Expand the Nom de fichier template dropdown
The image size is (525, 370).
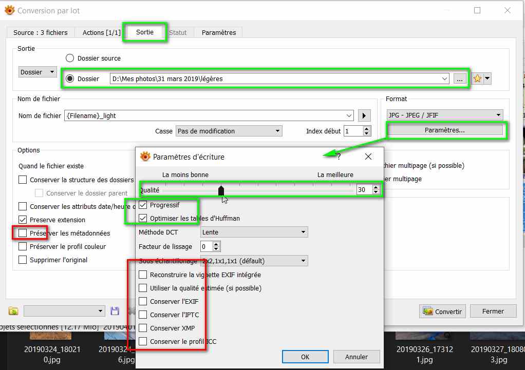coord(349,116)
